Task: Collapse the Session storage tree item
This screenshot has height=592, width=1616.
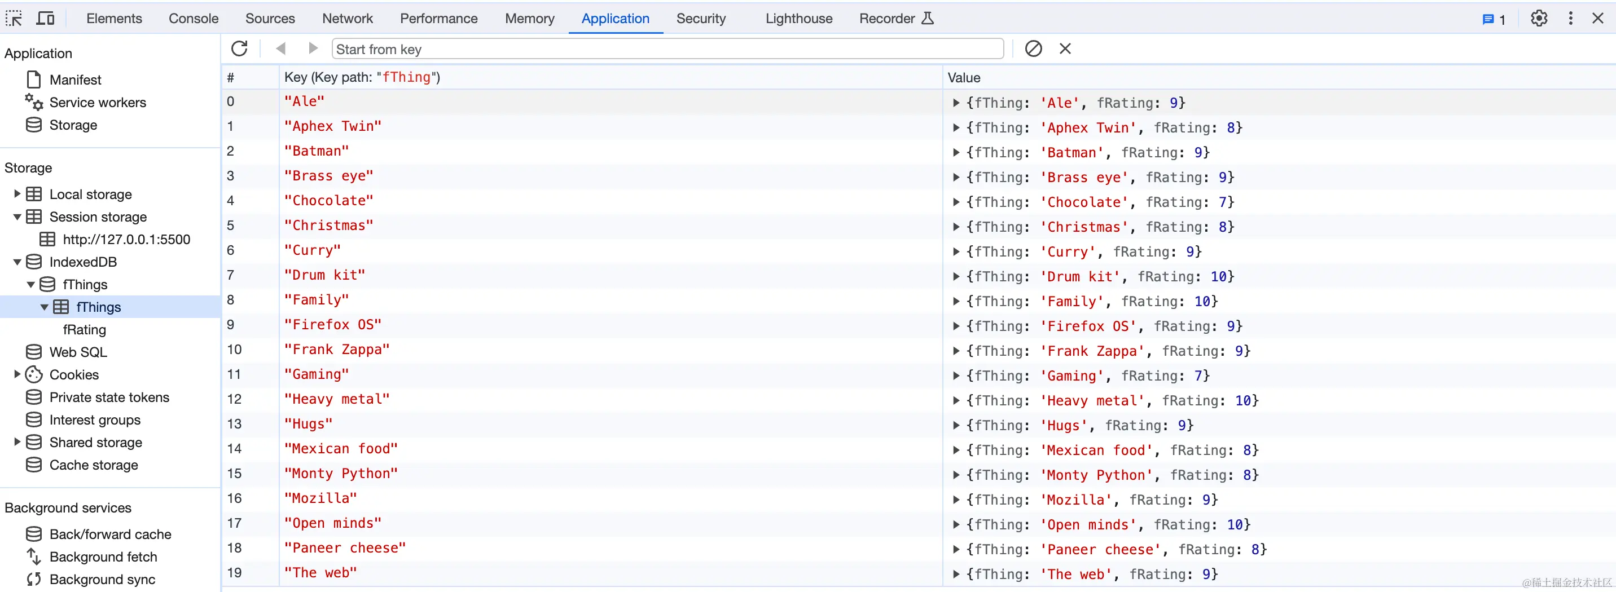Action: [17, 217]
